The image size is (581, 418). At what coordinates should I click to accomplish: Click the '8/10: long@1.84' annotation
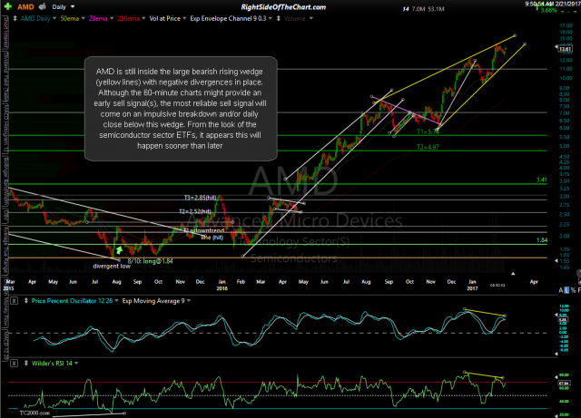(x=150, y=261)
